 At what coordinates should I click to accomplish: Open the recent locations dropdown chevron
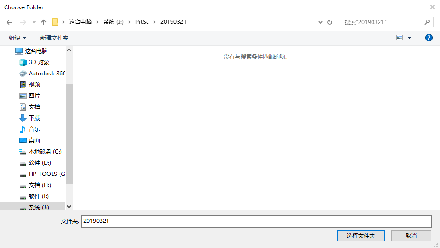34,22
